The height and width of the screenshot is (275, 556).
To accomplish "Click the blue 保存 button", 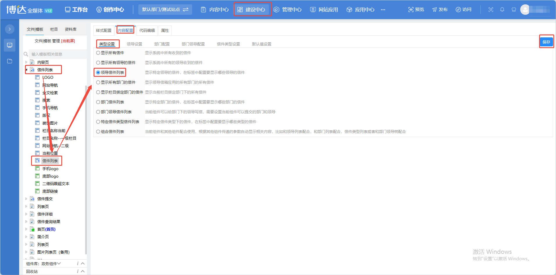I will point(546,42).
